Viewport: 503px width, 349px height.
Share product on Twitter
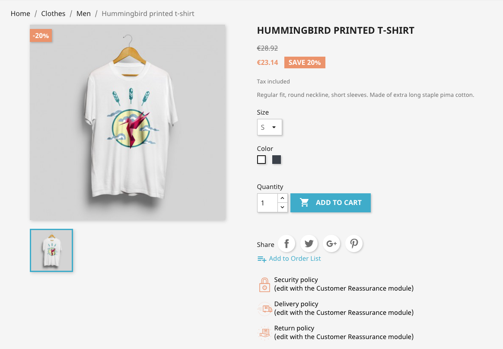309,243
